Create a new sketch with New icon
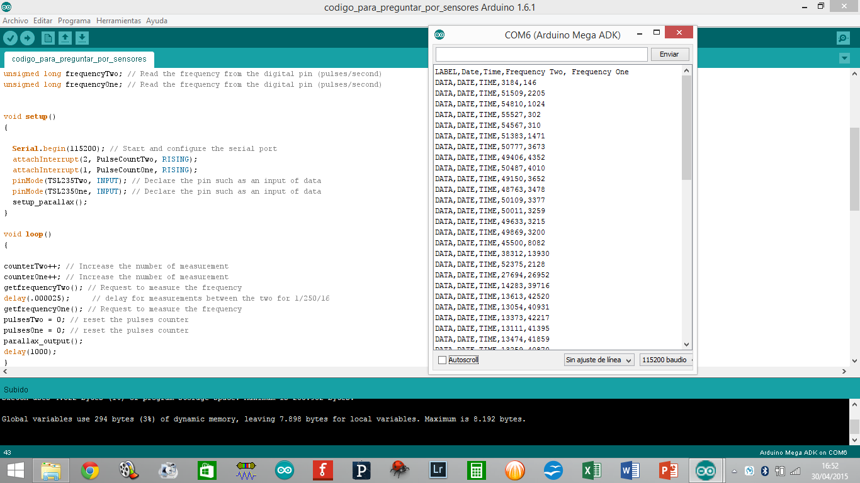 pyautogui.click(x=48, y=38)
